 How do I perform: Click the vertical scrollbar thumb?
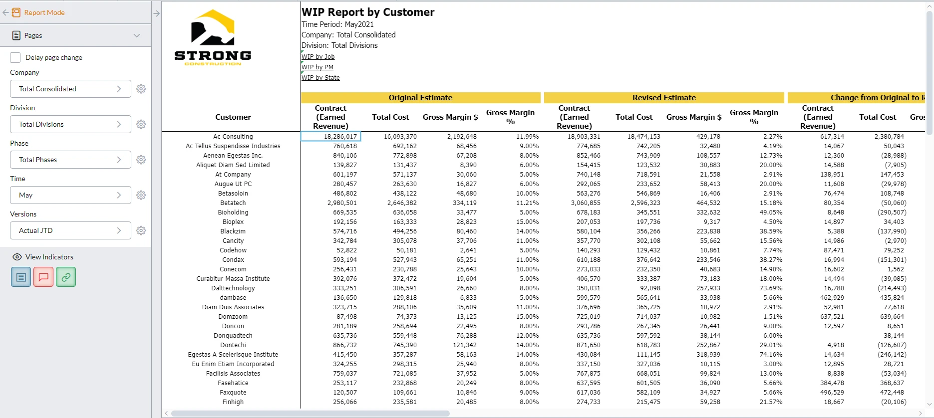pyautogui.click(x=930, y=72)
